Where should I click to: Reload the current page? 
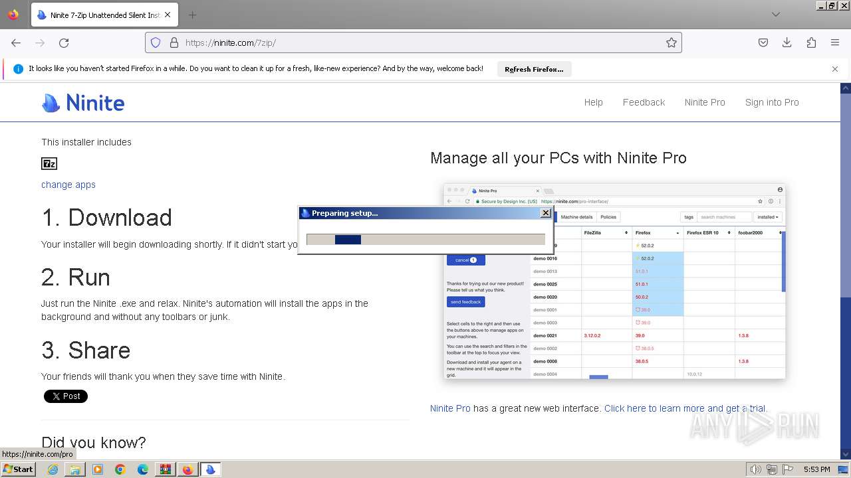64,42
